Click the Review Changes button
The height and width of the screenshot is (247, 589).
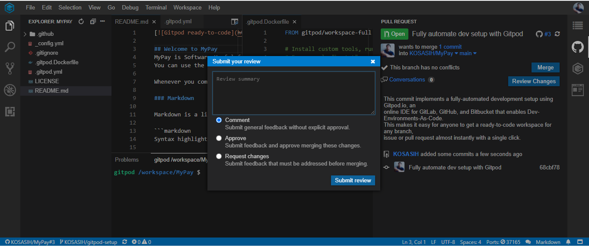point(534,81)
